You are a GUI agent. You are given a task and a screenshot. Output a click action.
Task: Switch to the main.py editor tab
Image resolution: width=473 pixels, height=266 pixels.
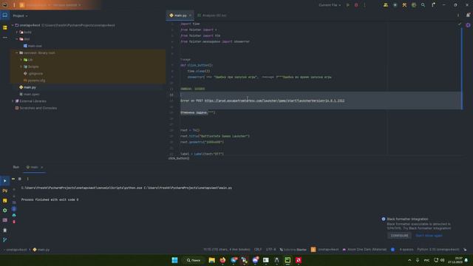pos(180,16)
